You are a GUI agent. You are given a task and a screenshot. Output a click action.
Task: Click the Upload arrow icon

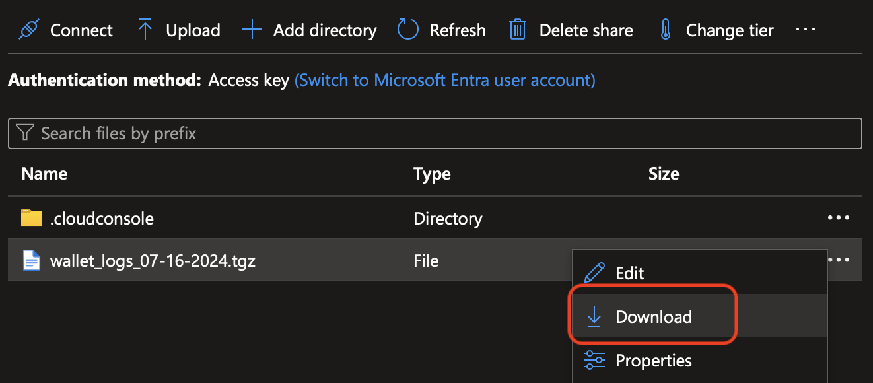[145, 30]
